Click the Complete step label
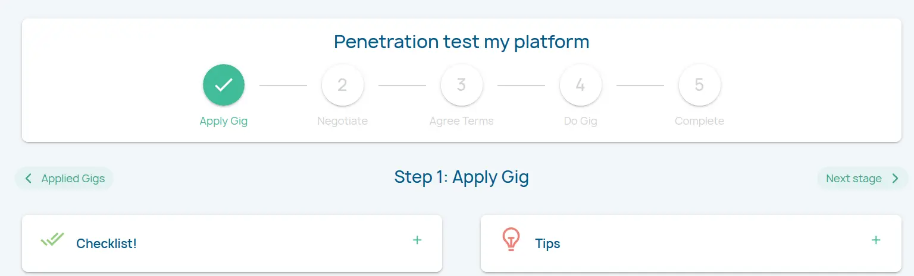This screenshot has height=276, width=914. [x=700, y=121]
